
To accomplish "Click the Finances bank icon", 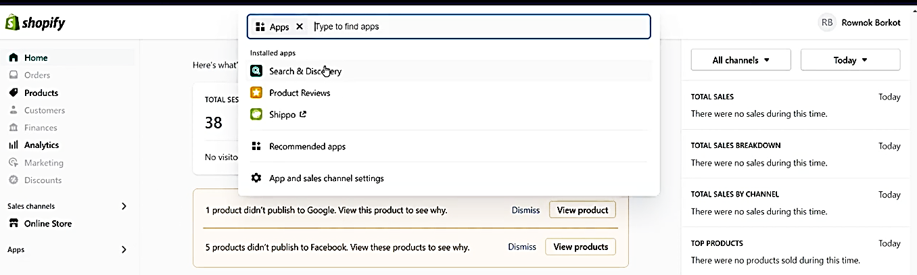I will (x=13, y=128).
